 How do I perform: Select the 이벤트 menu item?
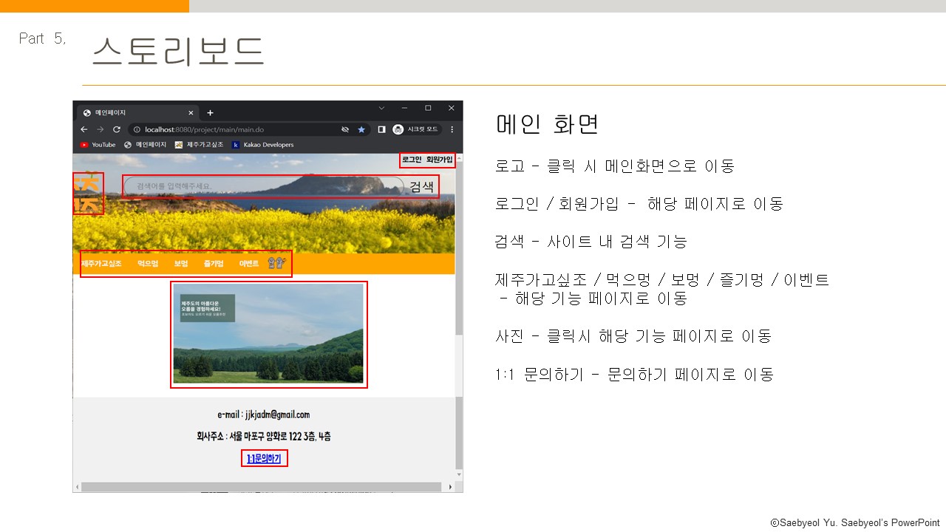[249, 264]
